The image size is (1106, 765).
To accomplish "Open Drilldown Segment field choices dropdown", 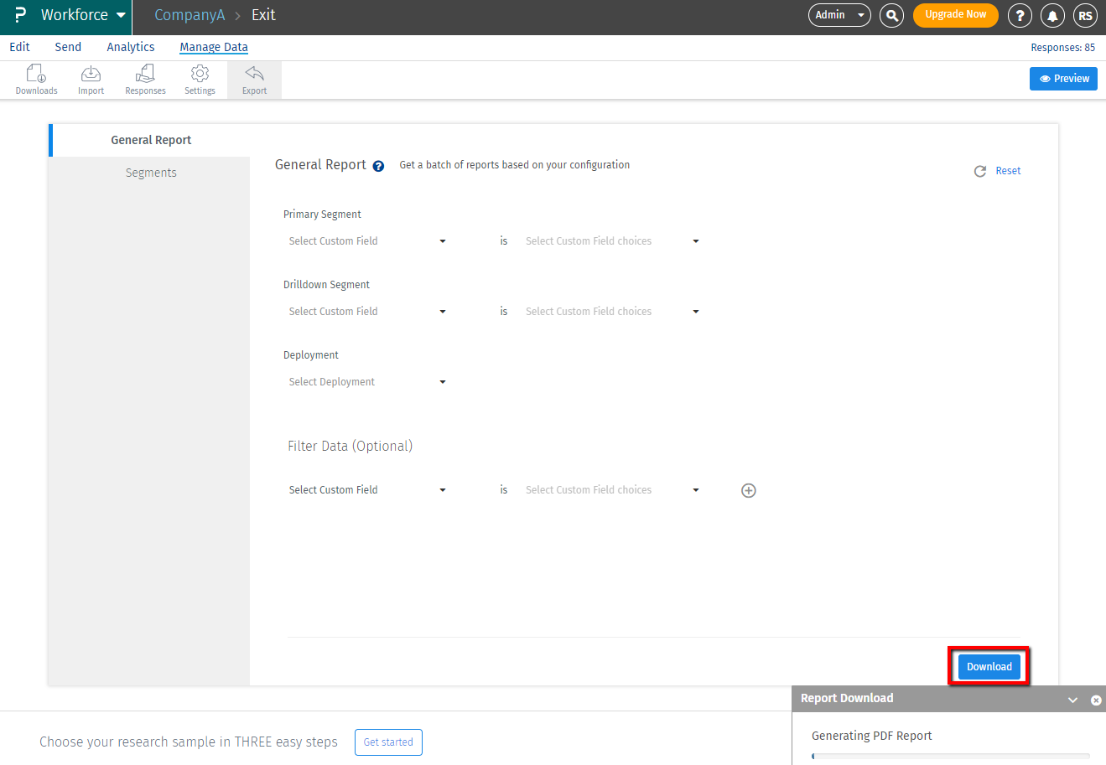I will (612, 312).
